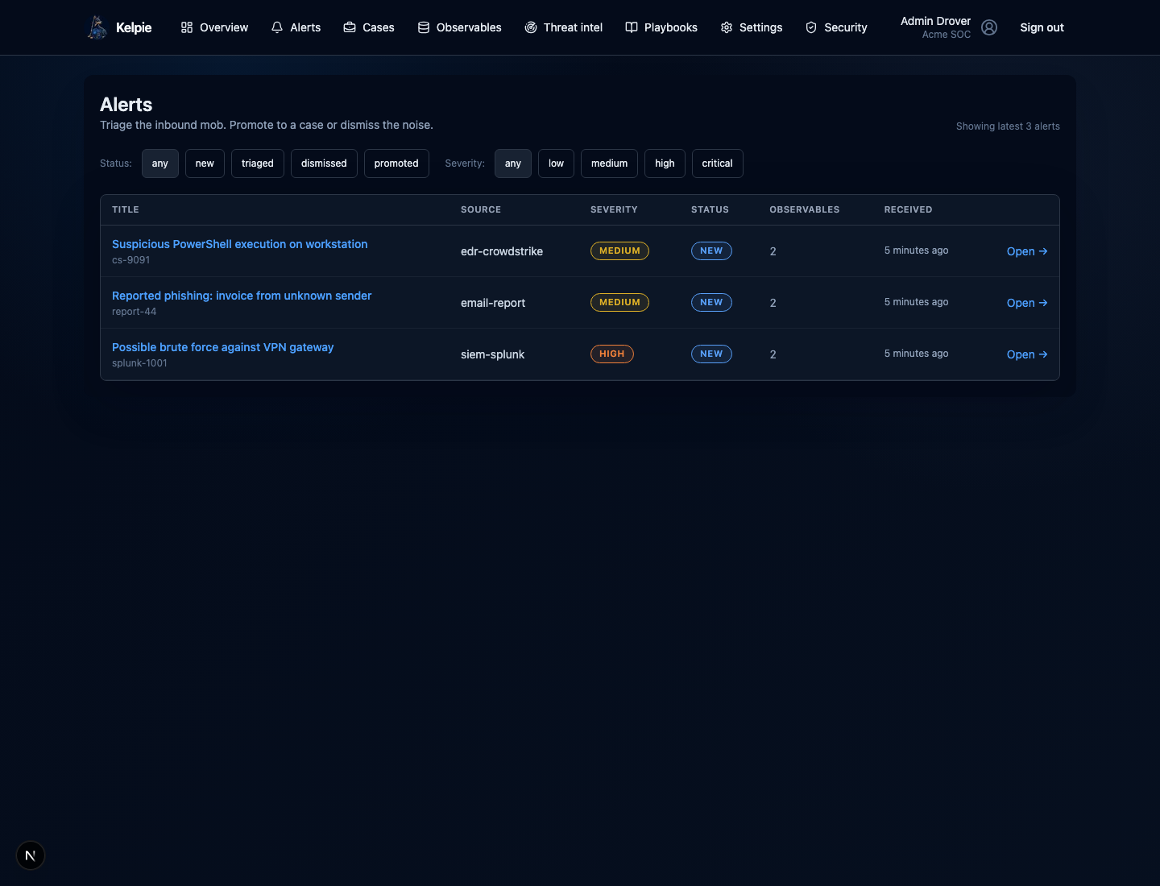Viewport: 1160px width, 886px height.
Task: Open Threat intel radar icon
Action: (x=531, y=27)
